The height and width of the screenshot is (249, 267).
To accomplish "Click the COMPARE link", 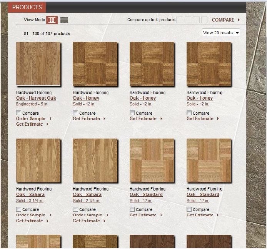I will pyautogui.click(x=223, y=20).
